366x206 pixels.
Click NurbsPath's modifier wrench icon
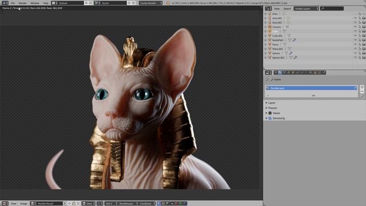coord(295,40)
